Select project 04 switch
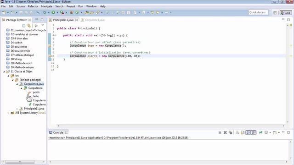 coord(14,43)
